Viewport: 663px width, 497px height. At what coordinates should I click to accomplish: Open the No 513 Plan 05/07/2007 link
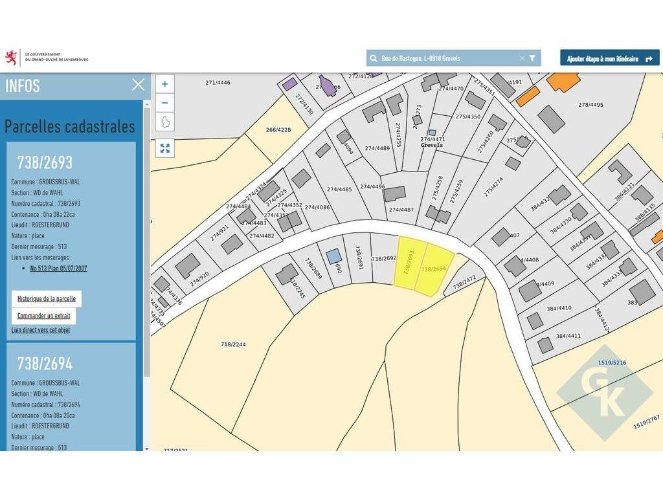tap(58, 268)
